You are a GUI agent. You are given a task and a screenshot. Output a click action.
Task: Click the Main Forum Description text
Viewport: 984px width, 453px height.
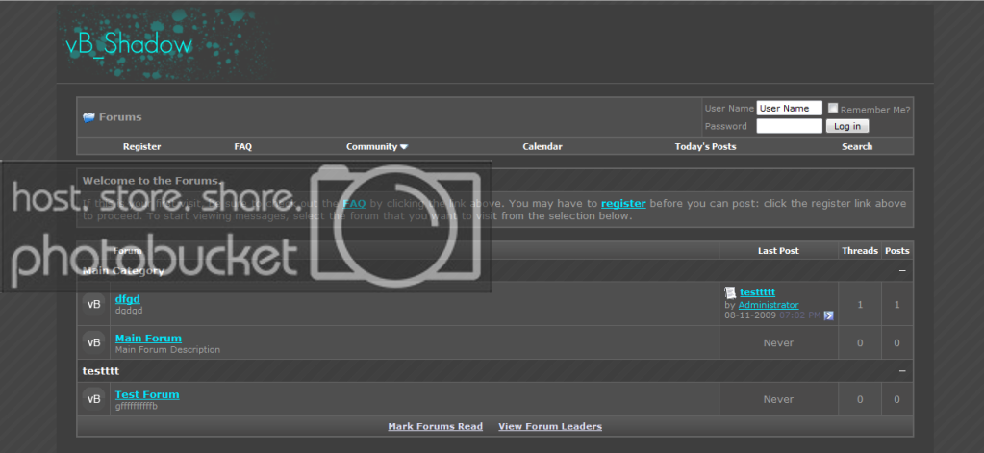tap(167, 349)
